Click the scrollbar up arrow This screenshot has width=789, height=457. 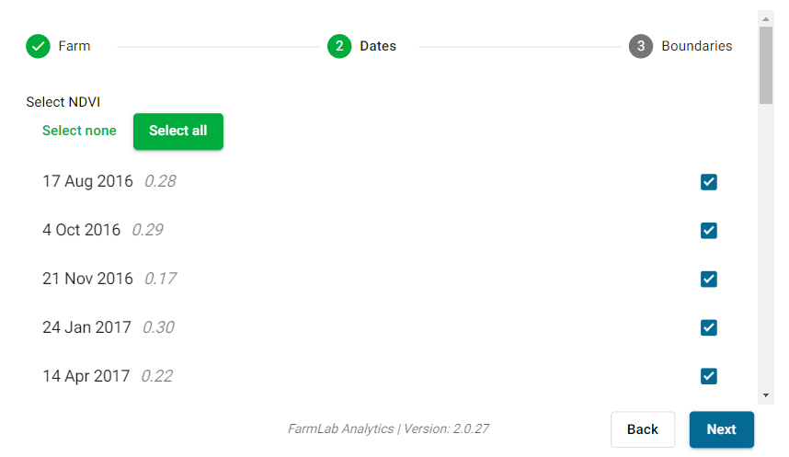(766, 17)
